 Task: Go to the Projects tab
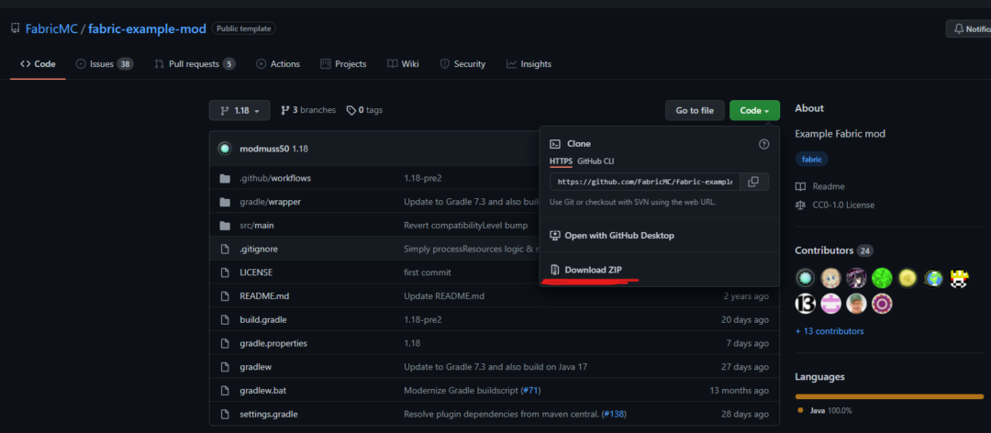point(343,64)
